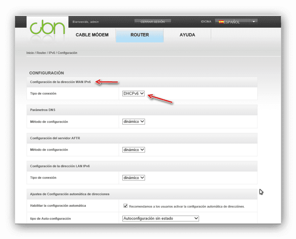Viewport: 296px width, 239px height.
Task: Open the DHCPv6 connection type dropdown
Action: 134,94
